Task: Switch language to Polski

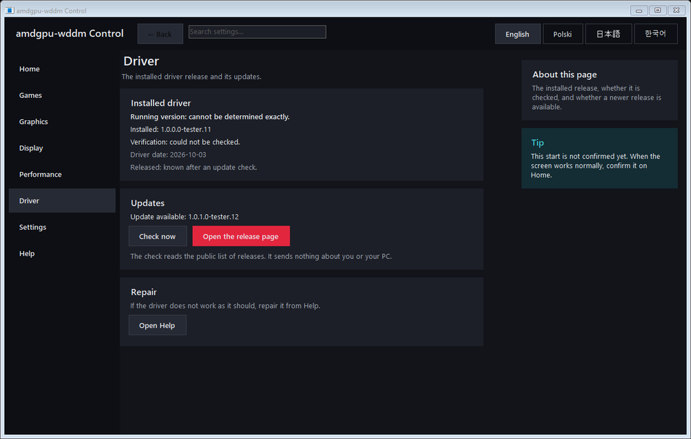Action: [562, 34]
